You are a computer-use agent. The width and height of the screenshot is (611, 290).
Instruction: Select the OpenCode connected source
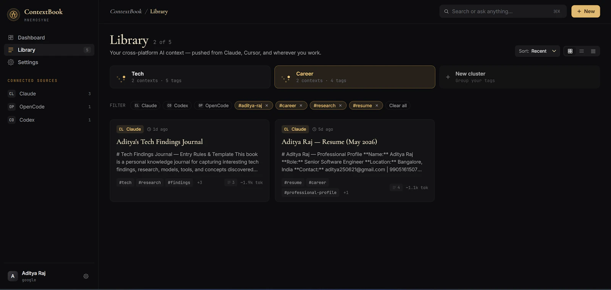pos(49,107)
